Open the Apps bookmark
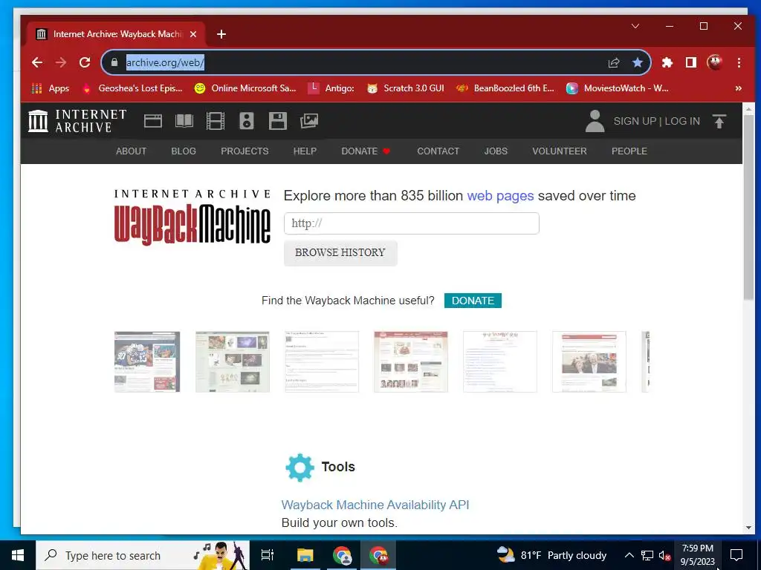The width and height of the screenshot is (761, 570). (51, 88)
